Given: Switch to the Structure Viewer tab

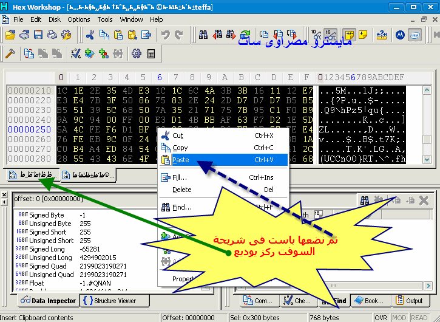Looking at the screenshot, I should 115,301.
